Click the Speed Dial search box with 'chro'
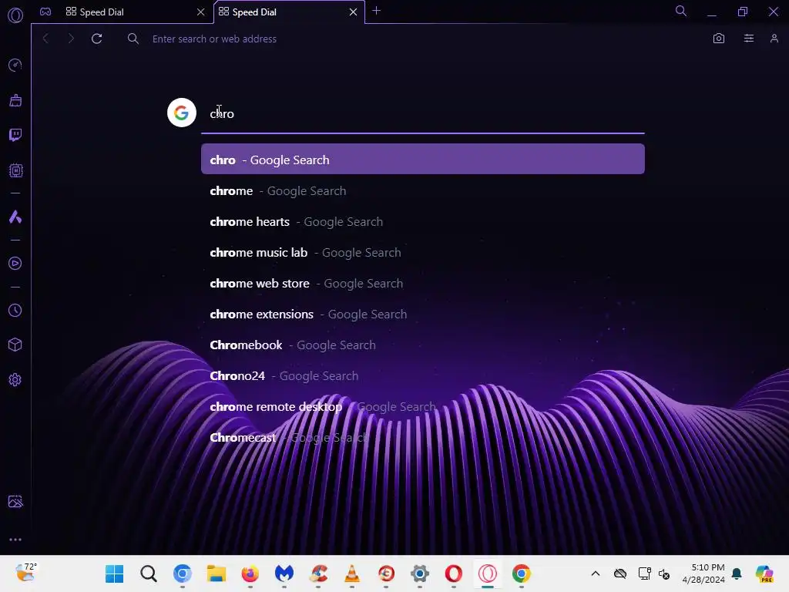The height and width of the screenshot is (592, 789). (423, 114)
